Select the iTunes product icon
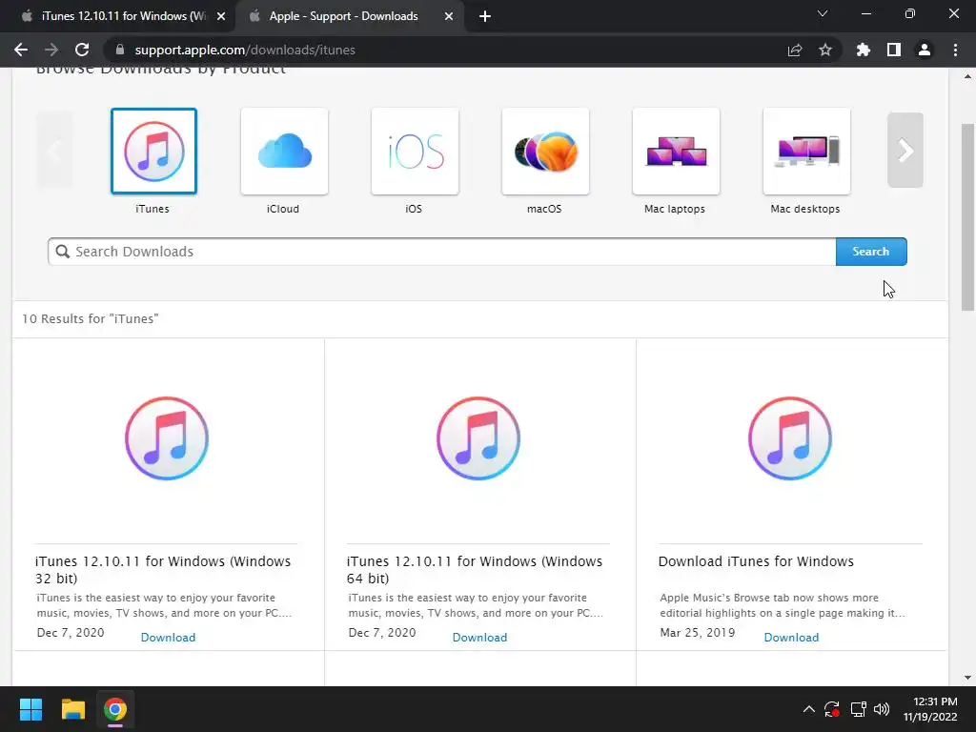Image resolution: width=976 pixels, height=732 pixels. pyautogui.click(x=153, y=152)
